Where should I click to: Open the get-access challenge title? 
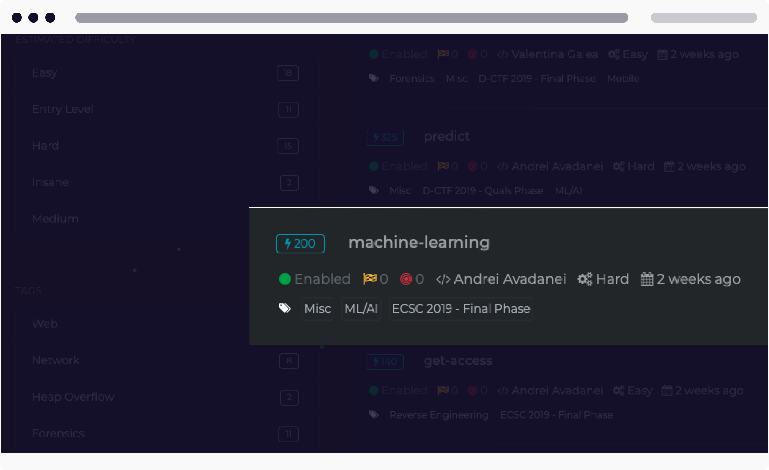tap(458, 361)
